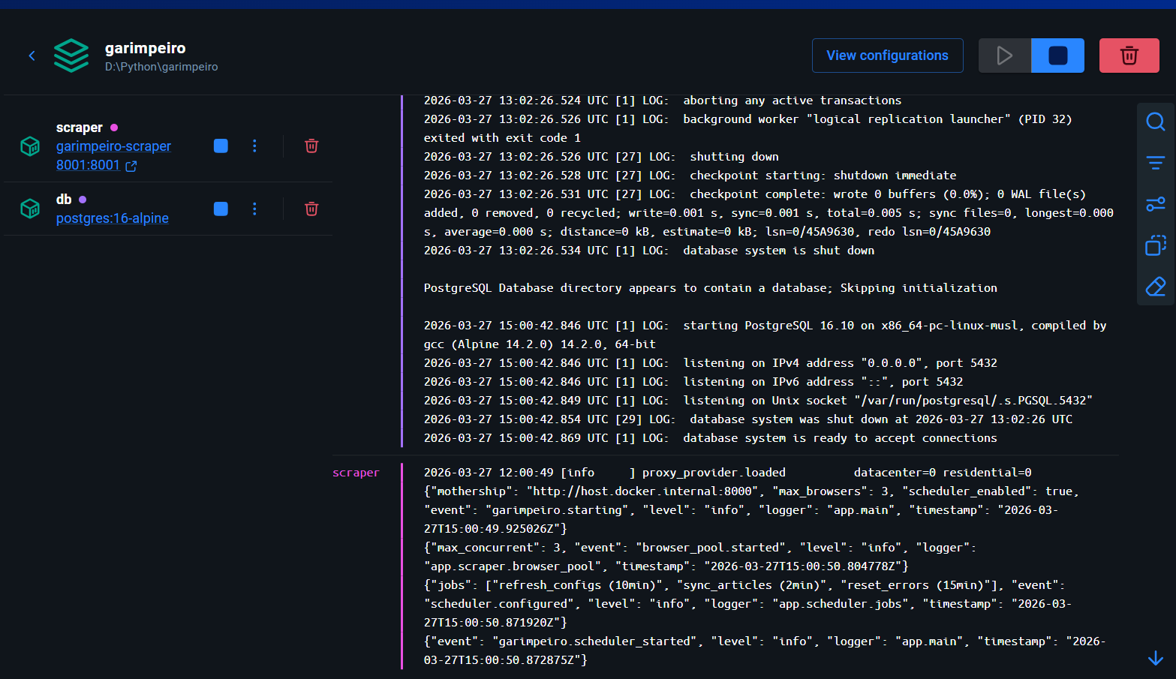This screenshot has width=1176, height=679.
Task: Delete the garimpeiro stack with trash button
Action: [x=1129, y=56]
